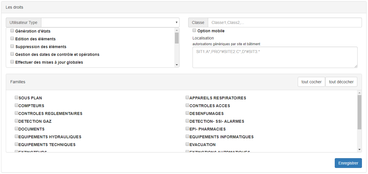Check the Génération d'états checkbox
The height and width of the screenshot is (174, 368).
click(12, 31)
